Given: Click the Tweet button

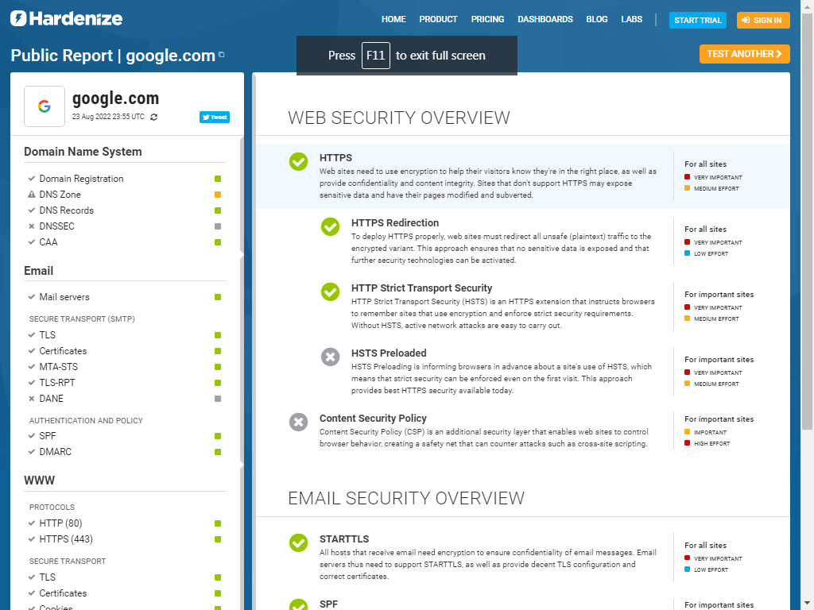Looking at the screenshot, I should (215, 118).
